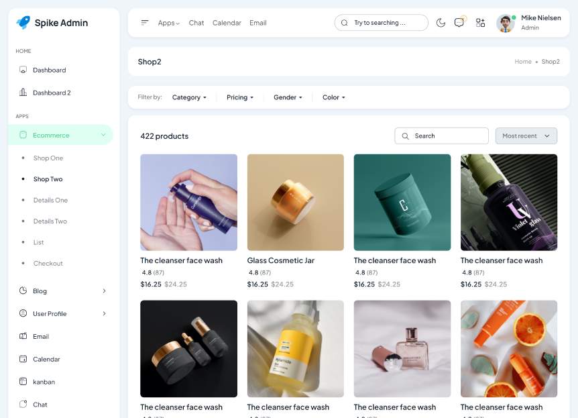This screenshot has height=418, width=578.
Task: Click the Home breadcrumb link
Action: point(523,62)
